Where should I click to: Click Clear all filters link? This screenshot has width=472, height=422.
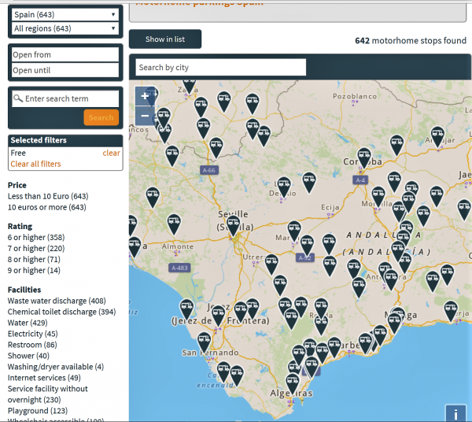point(35,165)
